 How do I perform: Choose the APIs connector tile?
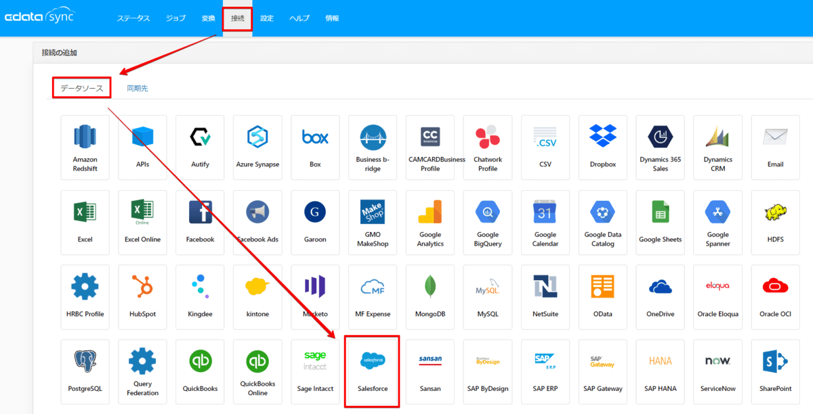pyautogui.click(x=143, y=147)
